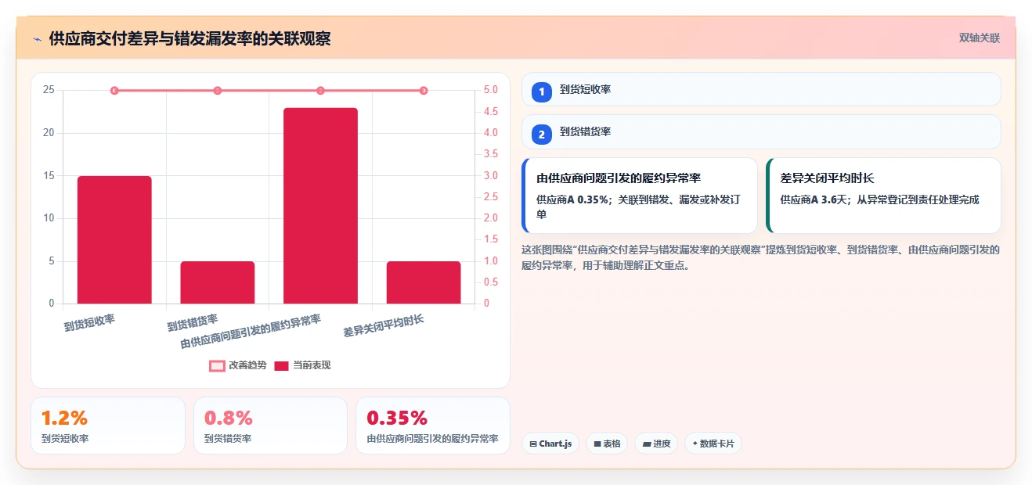Click the 1.2% 到货短收率 stat card
Image resolution: width=1032 pixels, height=485 pixels.
108,426
